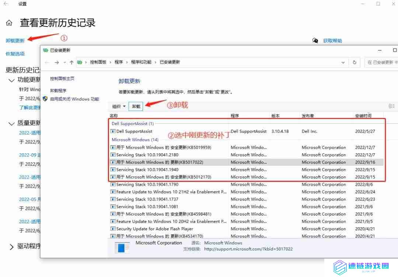This screenshot has height=277, width=398.
Task: Select Feature Update to Windows 10 21H2 row
Action: coord(246,192)
